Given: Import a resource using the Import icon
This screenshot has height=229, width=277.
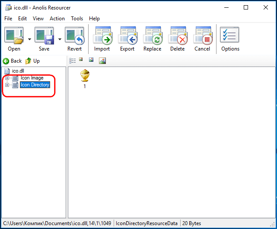Looking at the screenshot, I should tap(103, 35).
